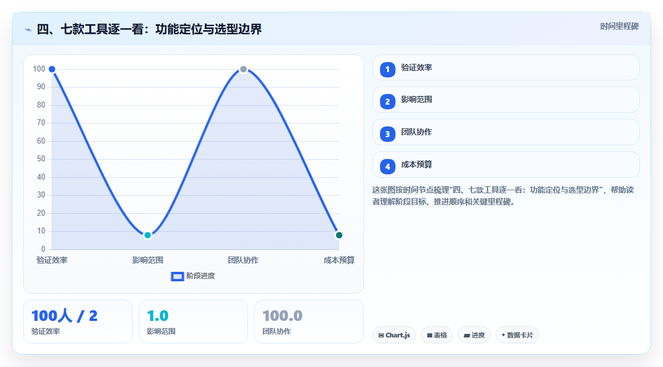Click the 表格 tag chip
Viewport: 663px width, 367px height.
tap(437, 335)
